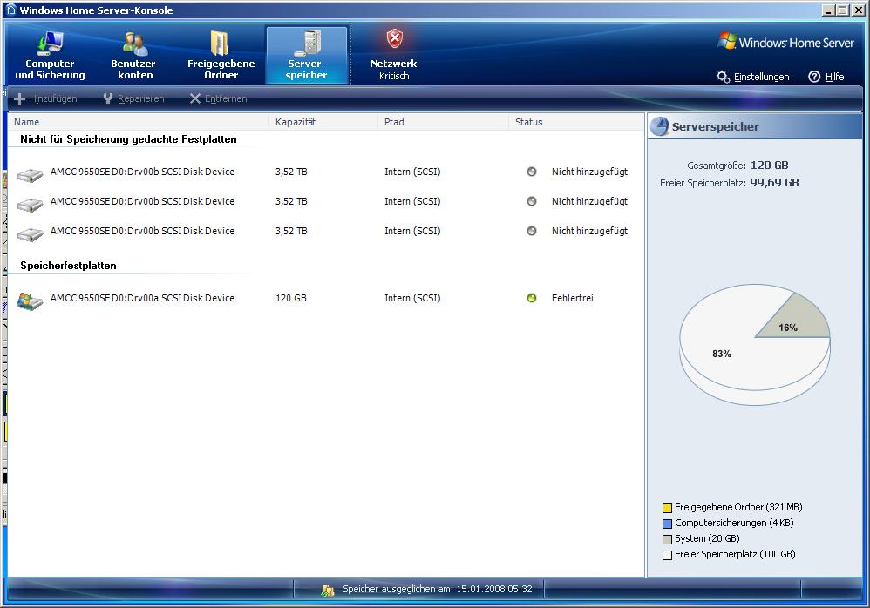Click the Gesamtgröße 120 GB value

(x=769, y=166)
